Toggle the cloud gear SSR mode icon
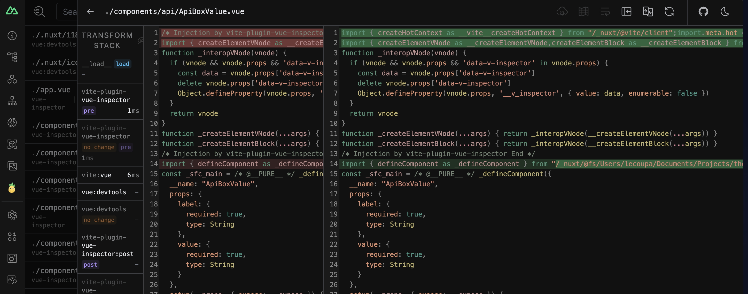The height and width of the screenshot is (294, 748). [x=562, y=12]
